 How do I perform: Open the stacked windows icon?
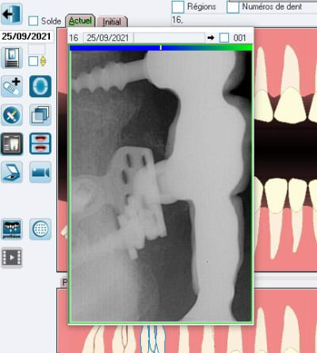click(x=40, y=115)
